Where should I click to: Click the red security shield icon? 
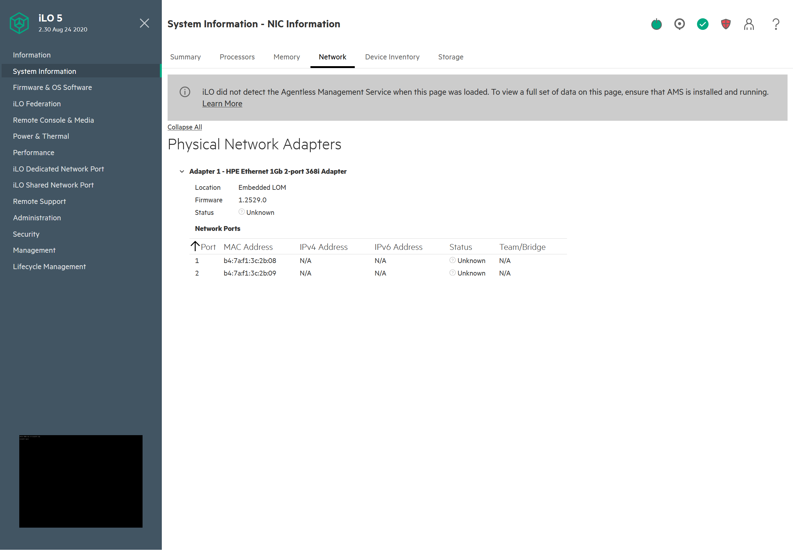tap(726, 24)
